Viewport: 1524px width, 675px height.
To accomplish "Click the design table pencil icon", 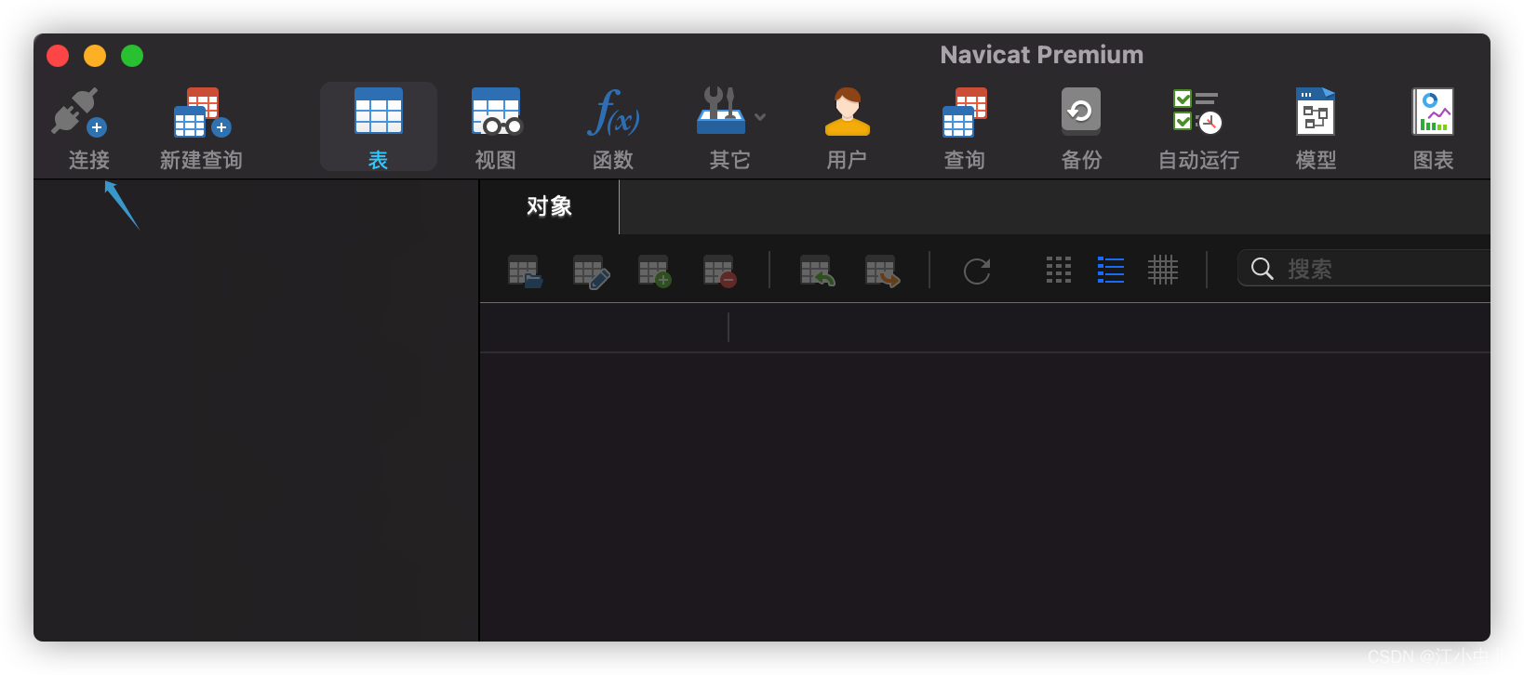I will 591,271.
